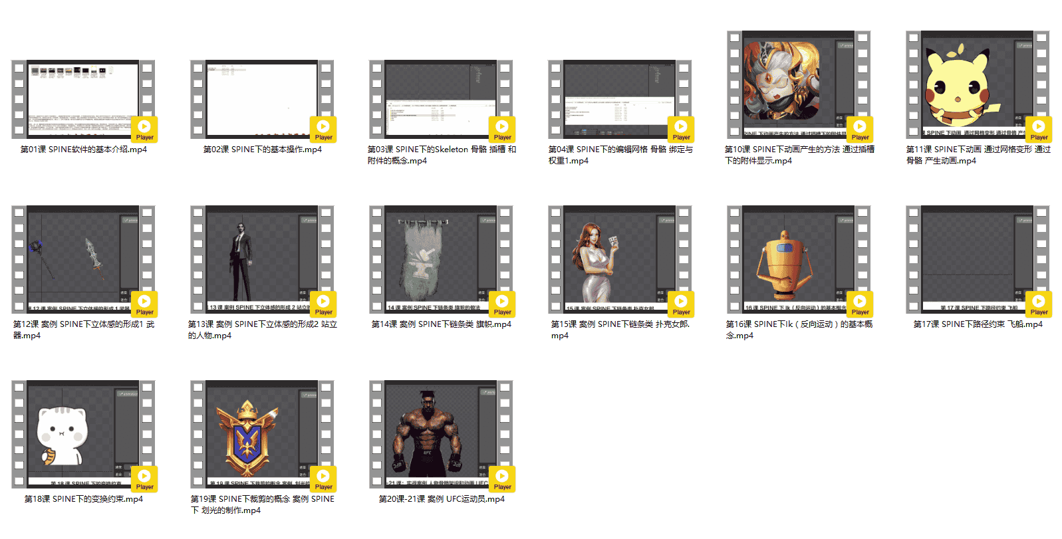Click the Player badge on 第20课-21课 video
The height and width of the screenshot is (539, 1062).
coord(502,479)
